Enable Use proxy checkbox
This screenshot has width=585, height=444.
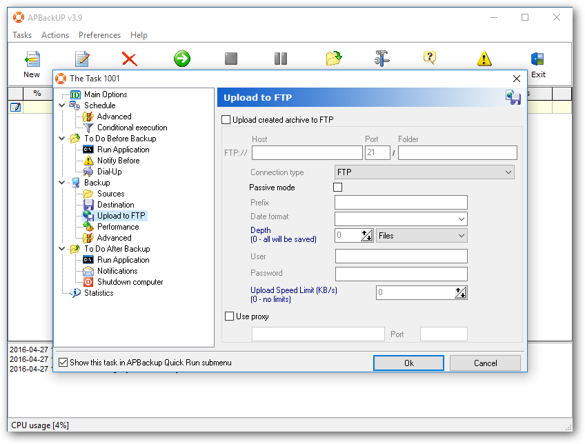tap(229, 316)
